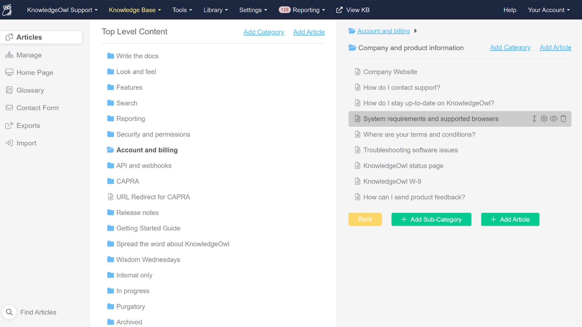Click the Import arrow icon
The width and height of the screenshot is (582, 327).
click(x=9, y=143)
